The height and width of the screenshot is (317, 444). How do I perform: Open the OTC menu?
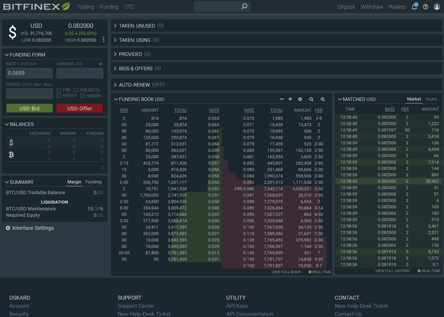(129, 7)
